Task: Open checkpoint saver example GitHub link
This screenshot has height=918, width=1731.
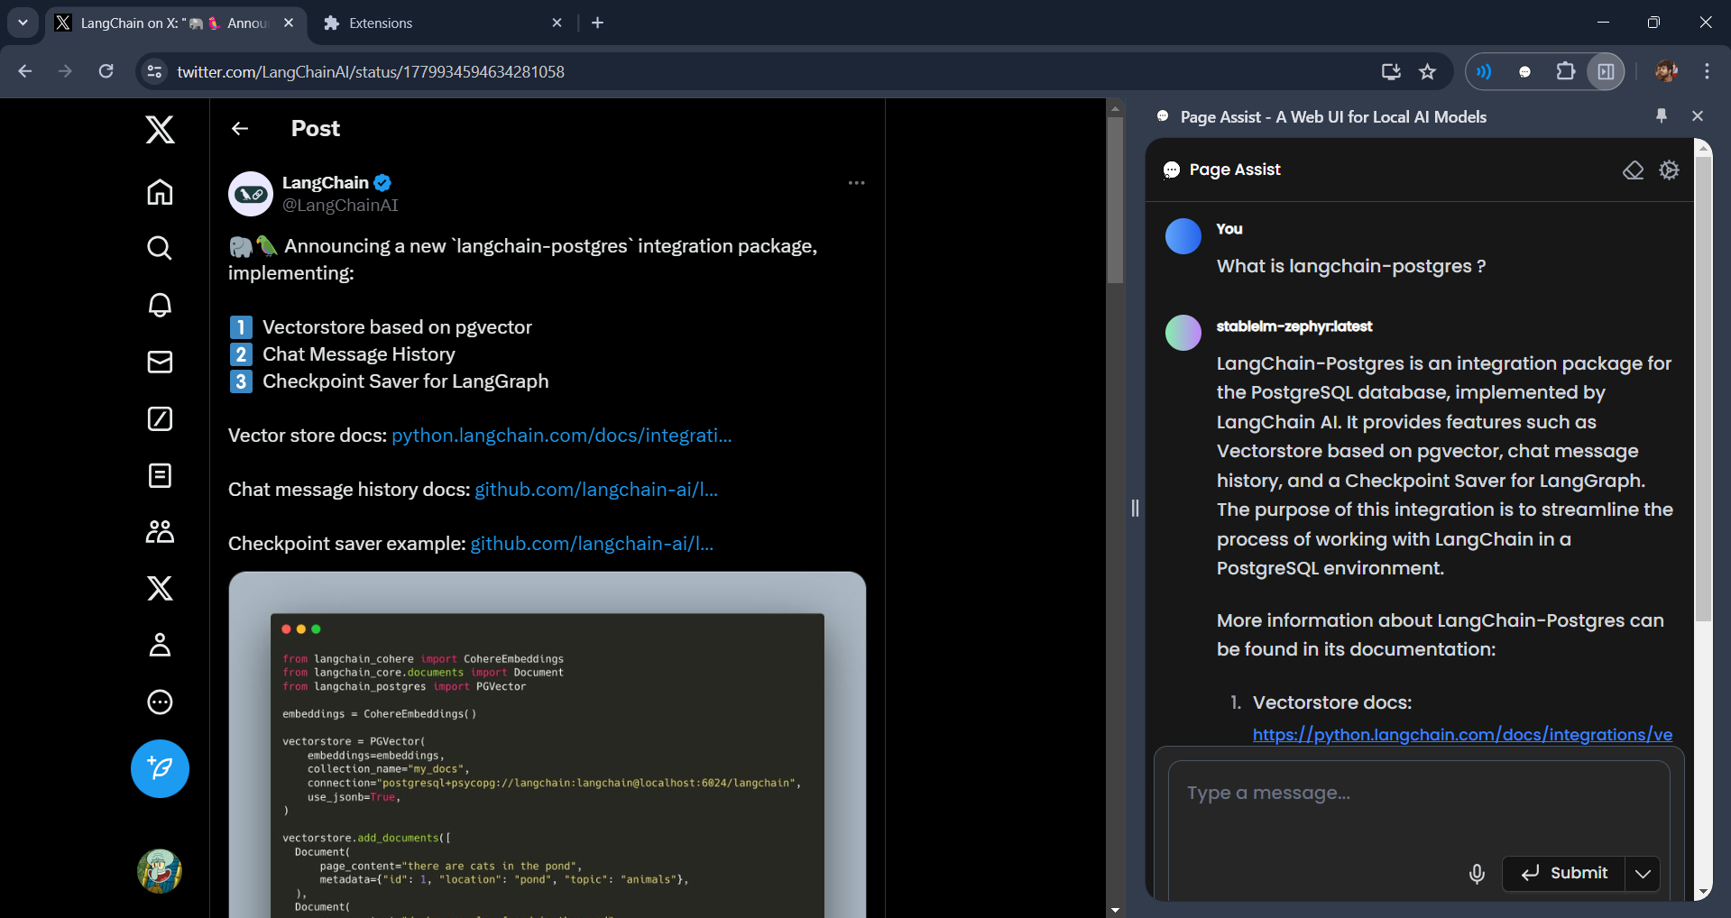Action: tap(592, 544)
